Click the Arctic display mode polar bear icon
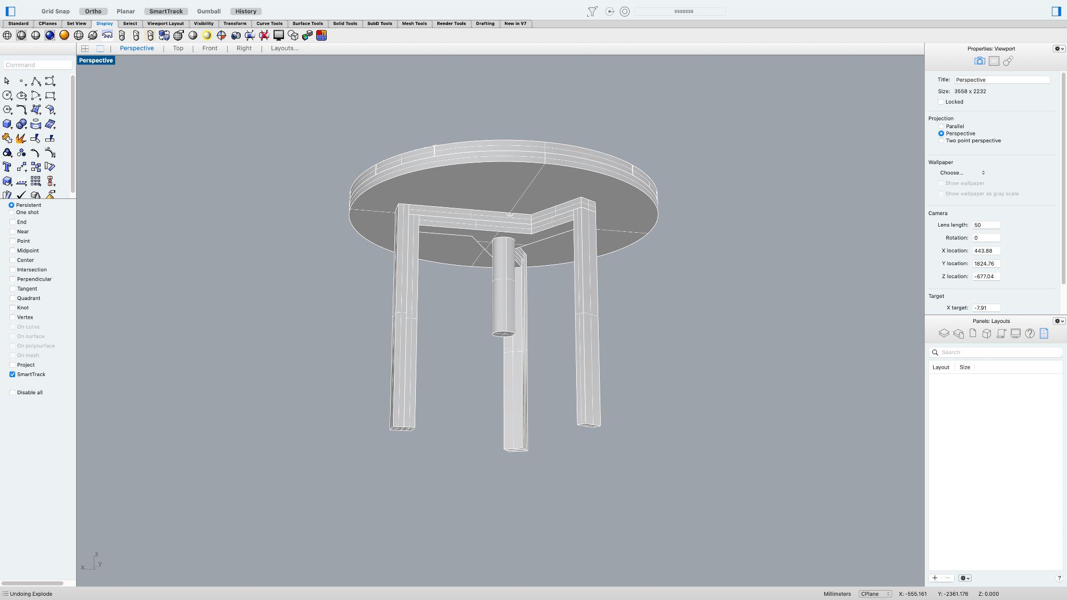Screen dimensions: 1067x600 click(x=107, y=35)
